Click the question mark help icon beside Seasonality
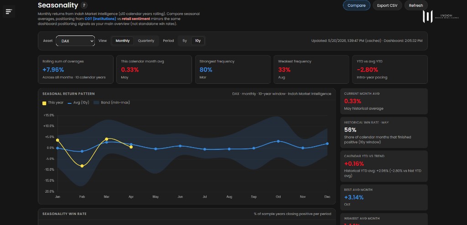The height and width of the screenshot is (225, 467). pos(84,5)
